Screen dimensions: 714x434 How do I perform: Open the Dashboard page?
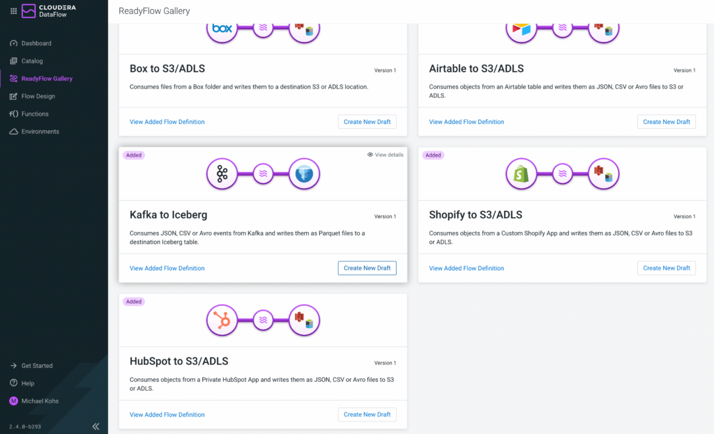[x=36, y=43]
